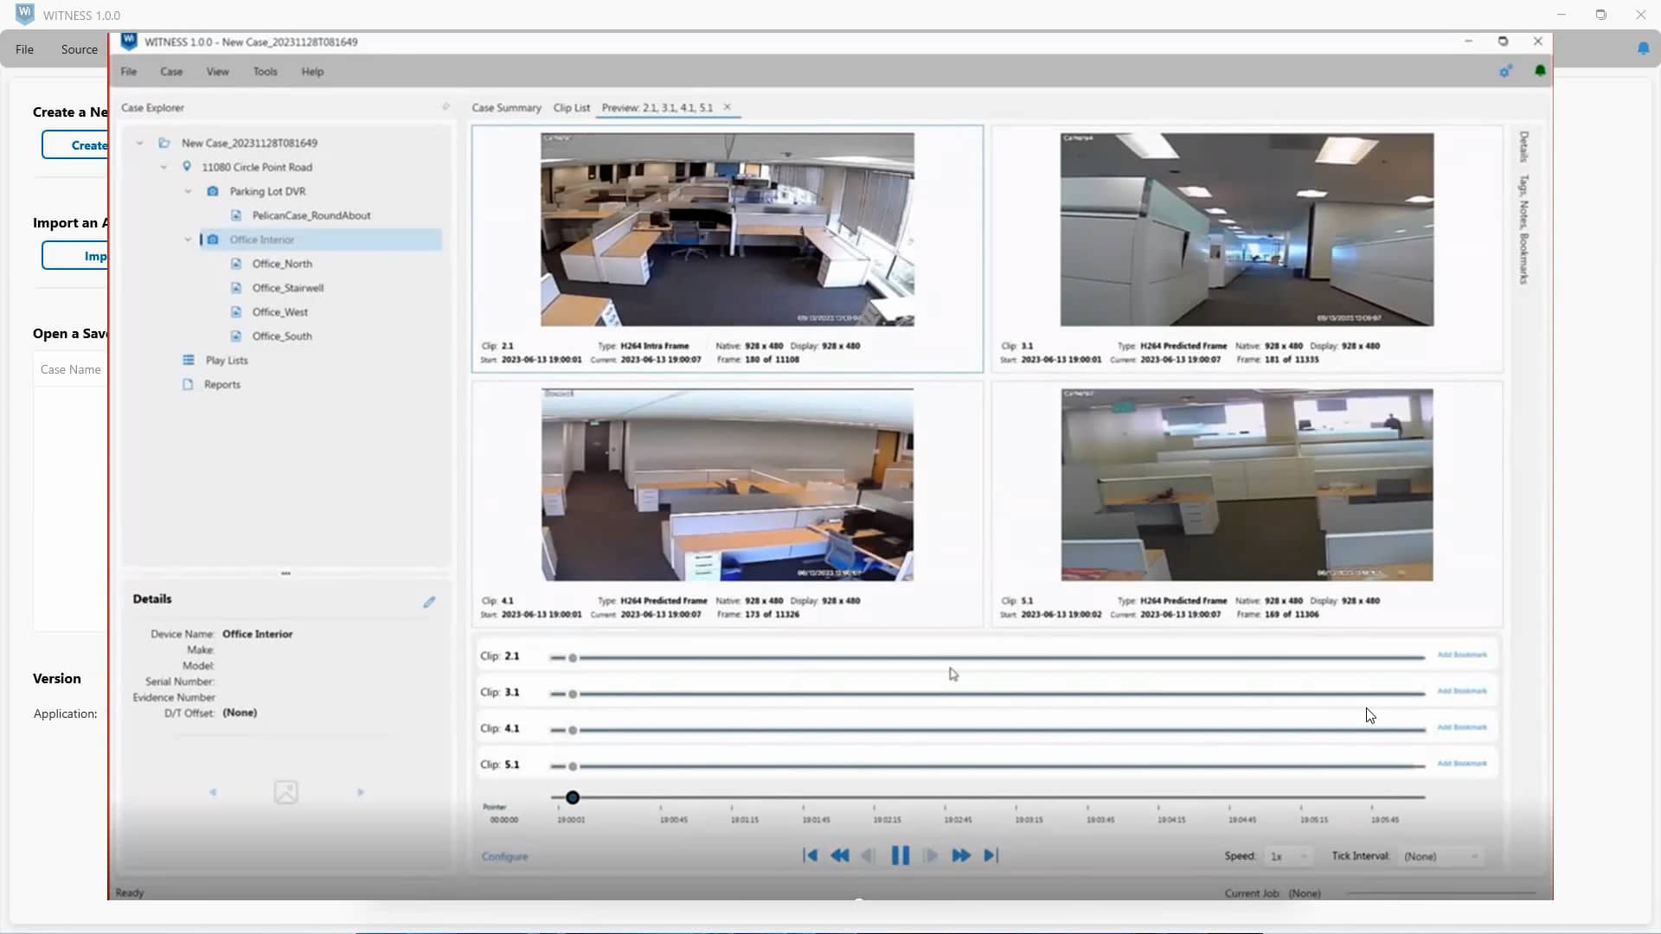This screenshot has width=1661, height=934.
Task: Open the settings gear icon on the toolbar
Action: [x=1506, y=71]
